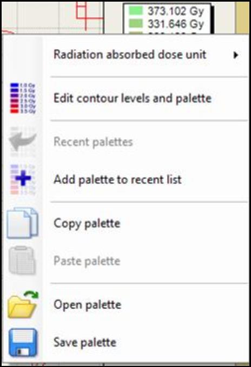Select Save palette text entry
Viewport: 251px width, 367px height.
(x=85, y=343)
